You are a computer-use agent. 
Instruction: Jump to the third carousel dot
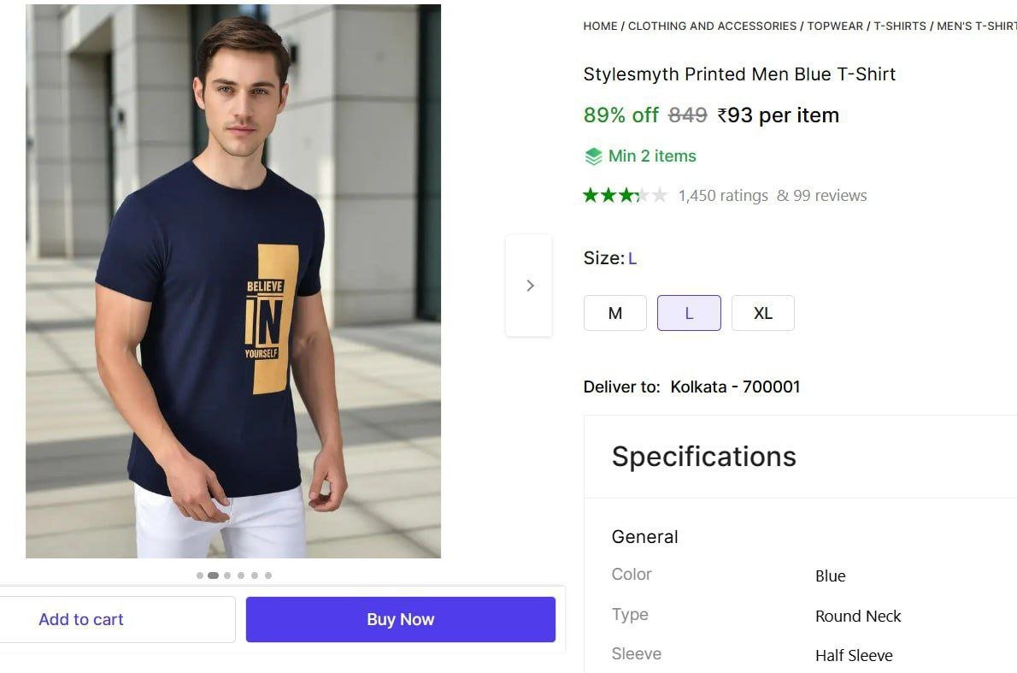point(227,576)
